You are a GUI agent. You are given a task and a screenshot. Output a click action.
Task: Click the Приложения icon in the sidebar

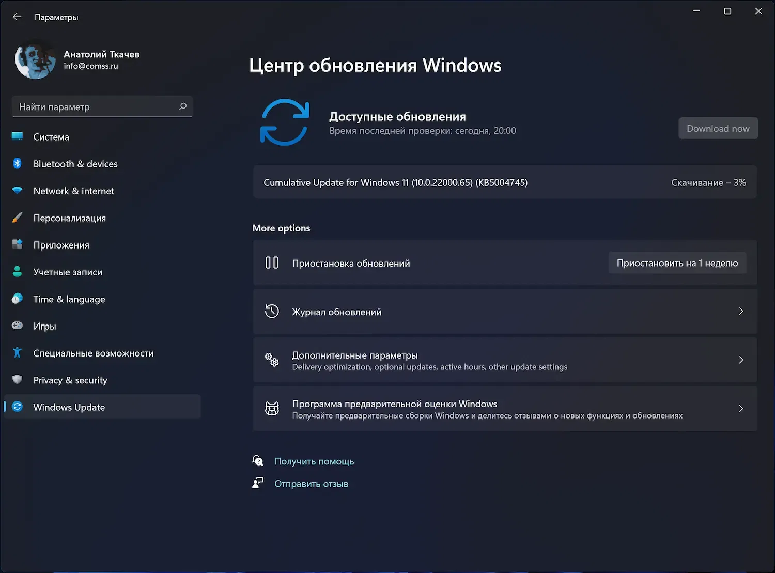[x=18, y=245]
